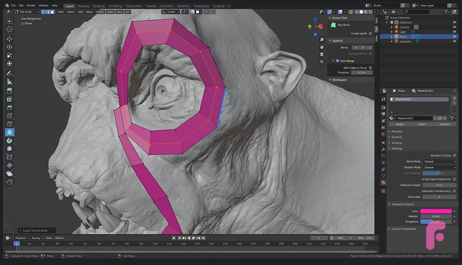Toggle Mirror X axis button

(356, 48)
